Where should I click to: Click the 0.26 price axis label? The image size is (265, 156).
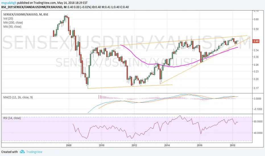(x=256, y=65)
